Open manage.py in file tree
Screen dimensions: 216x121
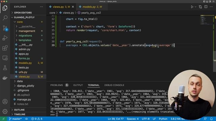click(28, 99)
